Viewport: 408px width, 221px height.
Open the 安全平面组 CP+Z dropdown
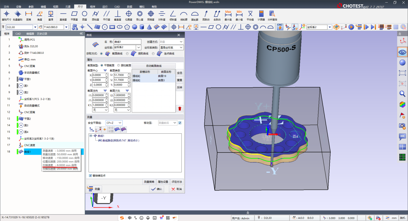pos(114,123)
